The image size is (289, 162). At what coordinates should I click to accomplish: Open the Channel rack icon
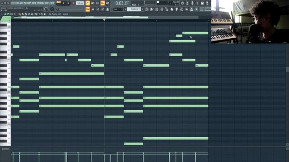pyautogui.click(x=157, y=9)
